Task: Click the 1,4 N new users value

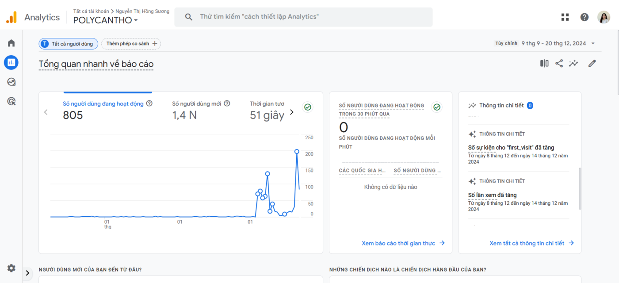Action: [184, 115]
